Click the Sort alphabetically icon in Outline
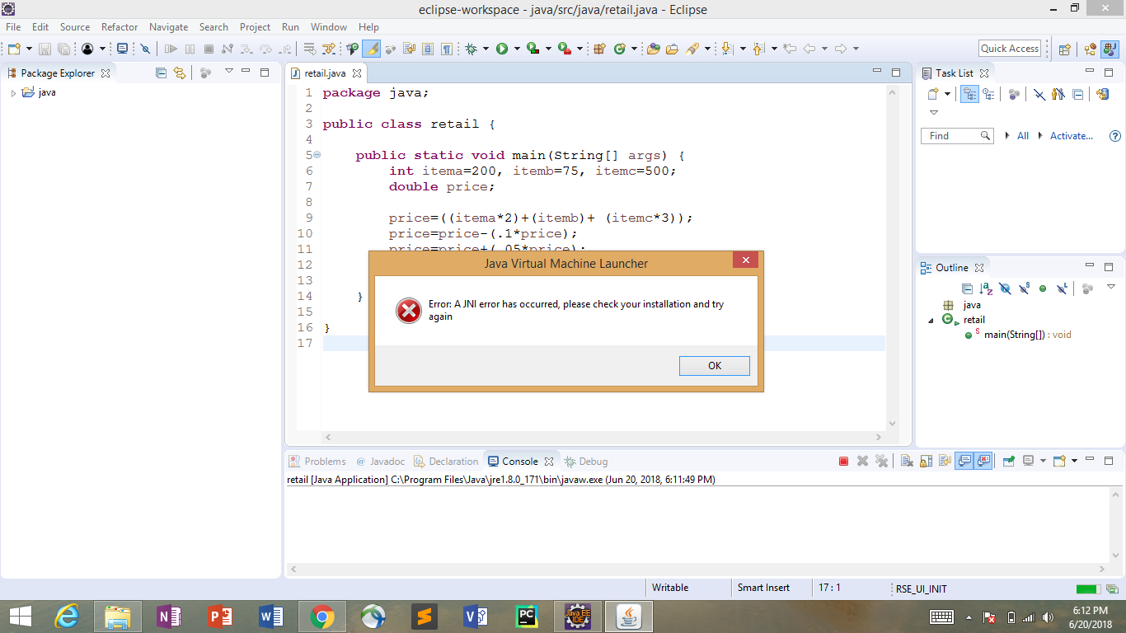1126x633 pixels. pos(986,288)
